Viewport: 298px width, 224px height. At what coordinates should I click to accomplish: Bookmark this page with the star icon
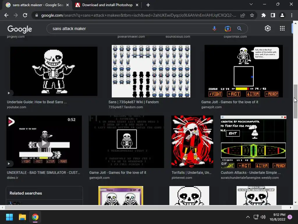click(252, 15)
